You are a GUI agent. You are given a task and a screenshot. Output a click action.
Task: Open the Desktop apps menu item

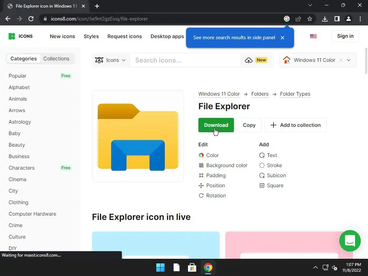click(x=167, y=36)
